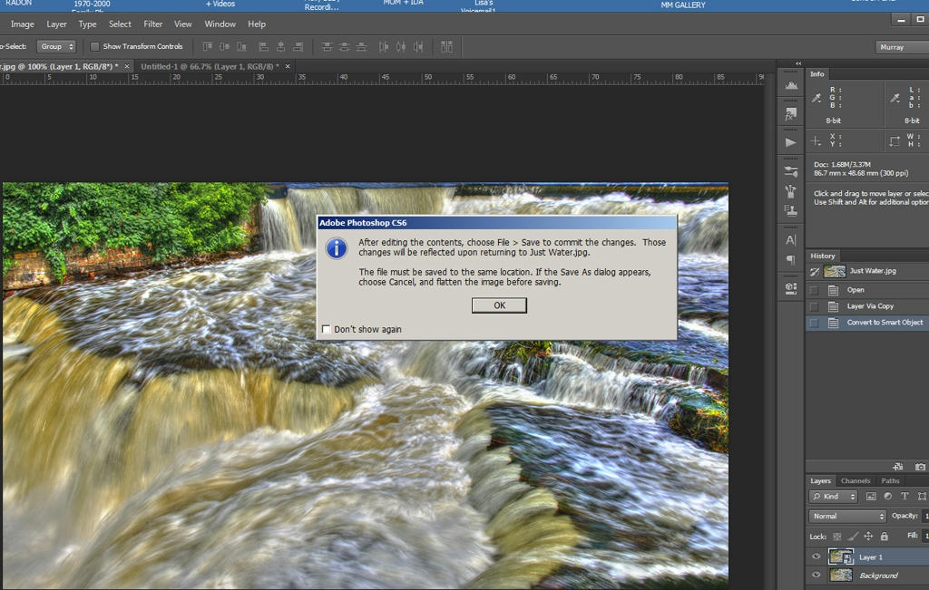Open the Type menu

click(x=88, y=24)
